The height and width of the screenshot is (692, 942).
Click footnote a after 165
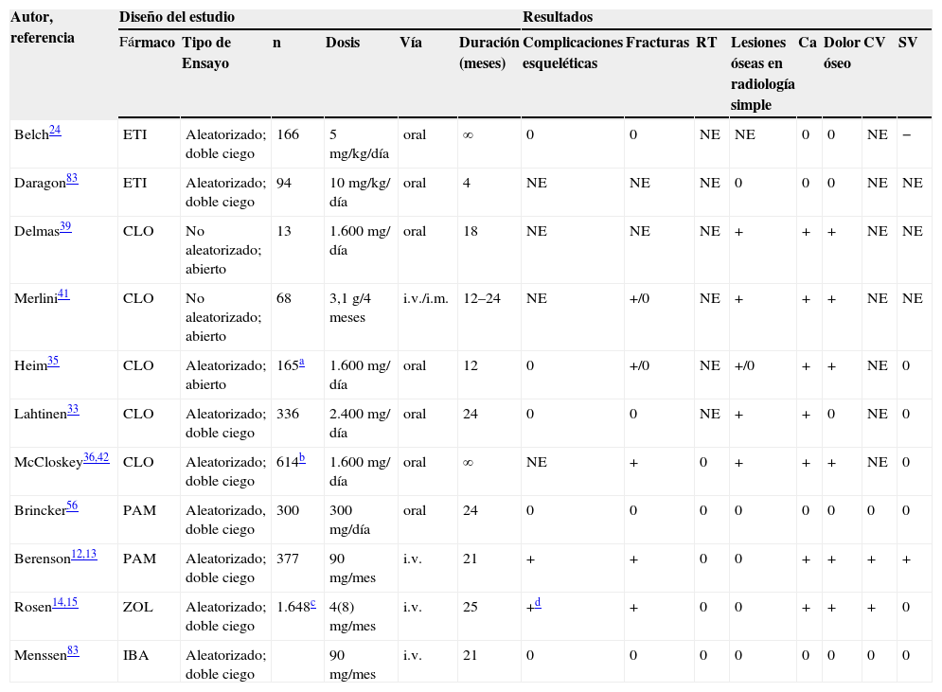(302, 363)
